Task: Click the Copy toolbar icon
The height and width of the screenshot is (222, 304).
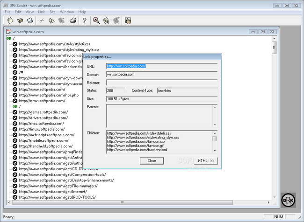Action: tap(51, 21)
